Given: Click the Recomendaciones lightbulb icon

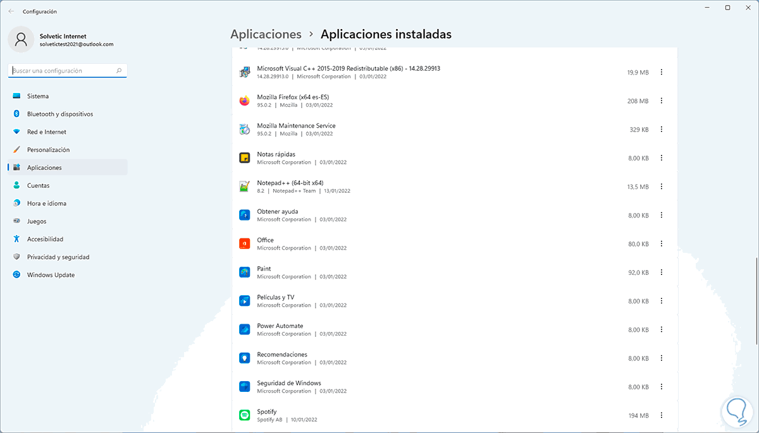Looking at the screenshot, I should point(245,358).
